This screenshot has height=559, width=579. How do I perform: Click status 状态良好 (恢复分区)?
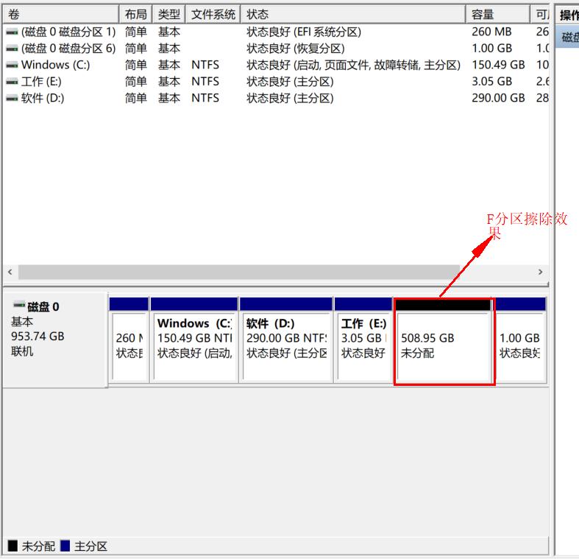tap(296, 49)
